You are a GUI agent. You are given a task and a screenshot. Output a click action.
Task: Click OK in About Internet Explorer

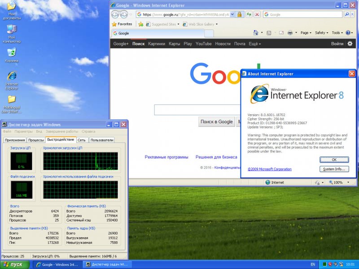tap(334, 160)
